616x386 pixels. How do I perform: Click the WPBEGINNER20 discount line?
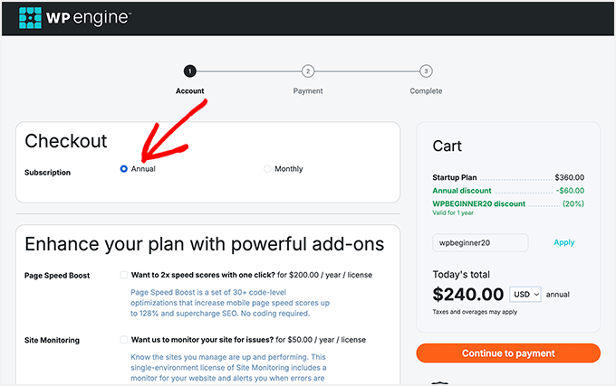tap(478, 204)
